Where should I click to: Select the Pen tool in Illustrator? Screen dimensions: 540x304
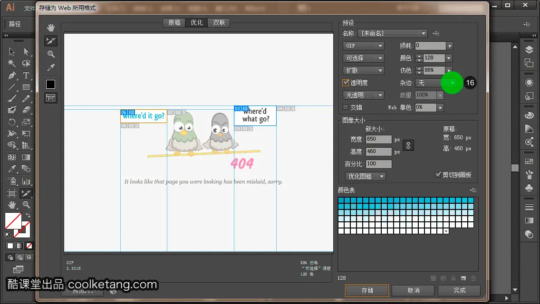(12, 75)
